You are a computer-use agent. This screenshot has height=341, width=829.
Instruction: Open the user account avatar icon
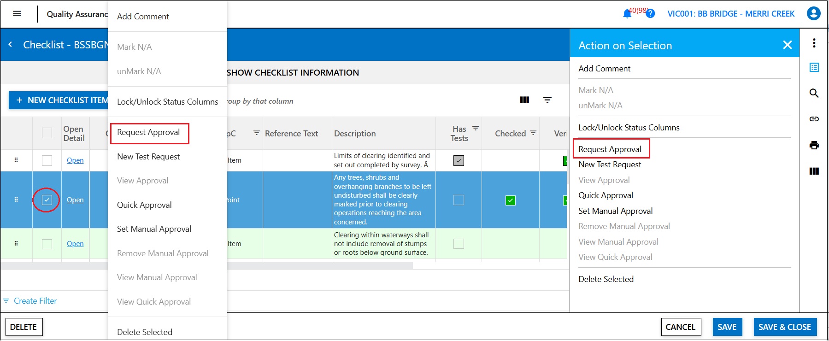pos(814,13)
